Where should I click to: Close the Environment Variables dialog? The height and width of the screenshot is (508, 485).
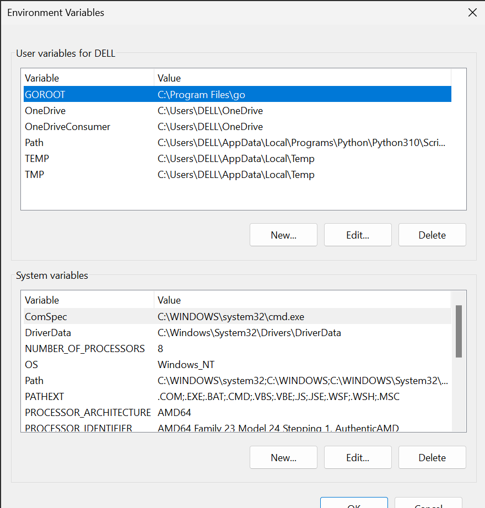tap(472, 12)
